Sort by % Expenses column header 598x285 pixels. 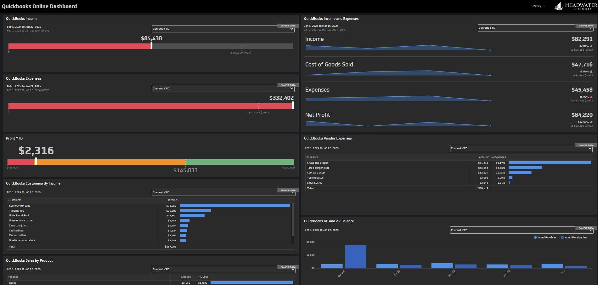[x=499, y=157]
